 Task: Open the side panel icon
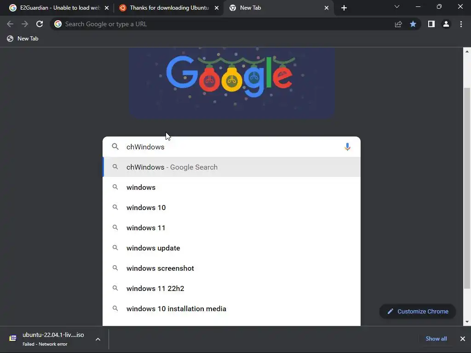(431, 24)
